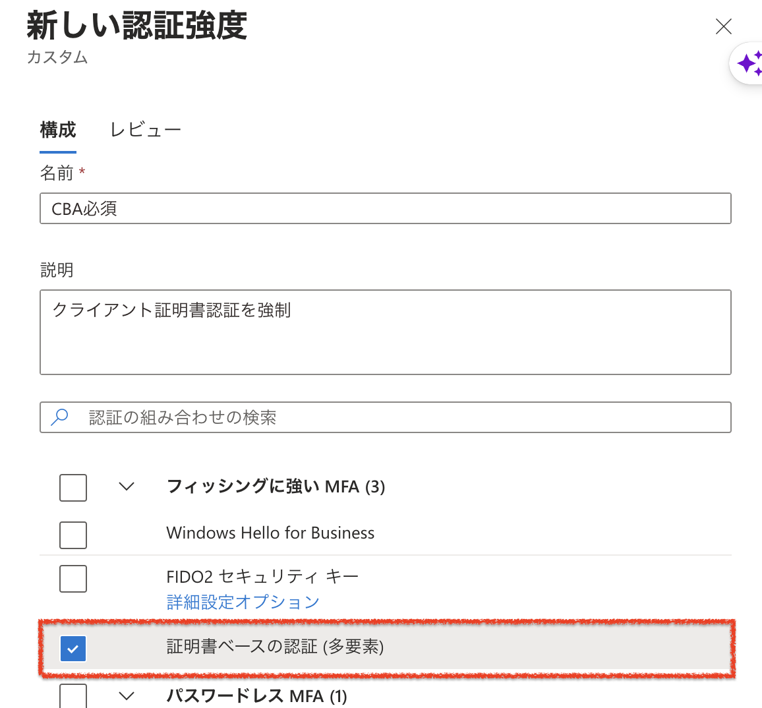
Task: Click the パスワードレス MFA (1) heading
Action: click(x=256, y=696)
